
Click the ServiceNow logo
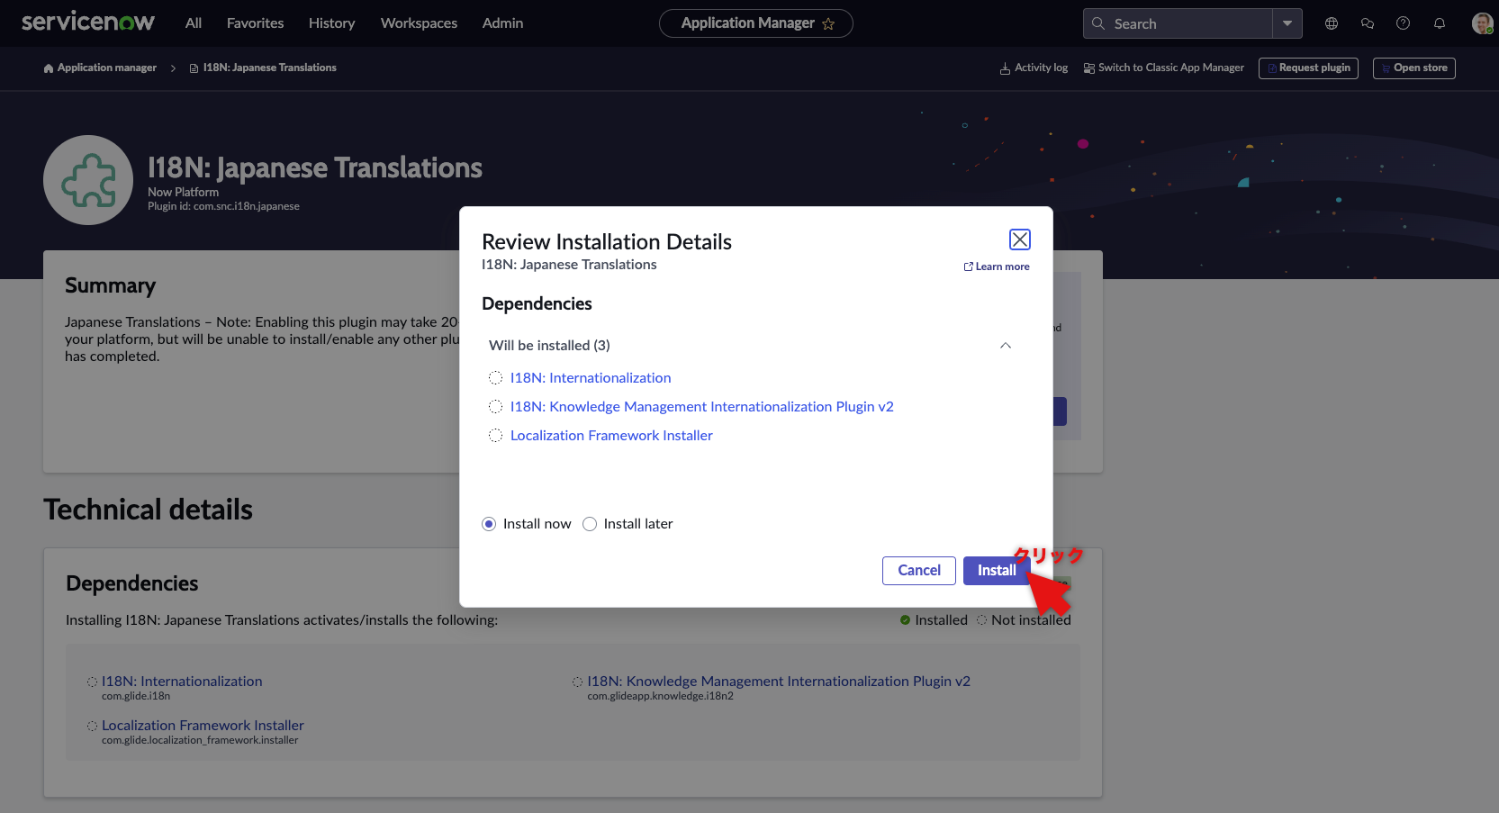click(88, 23)
